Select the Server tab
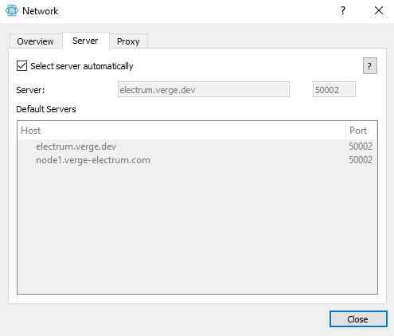The width and height of the screenshot is (394, 336). 85,41
